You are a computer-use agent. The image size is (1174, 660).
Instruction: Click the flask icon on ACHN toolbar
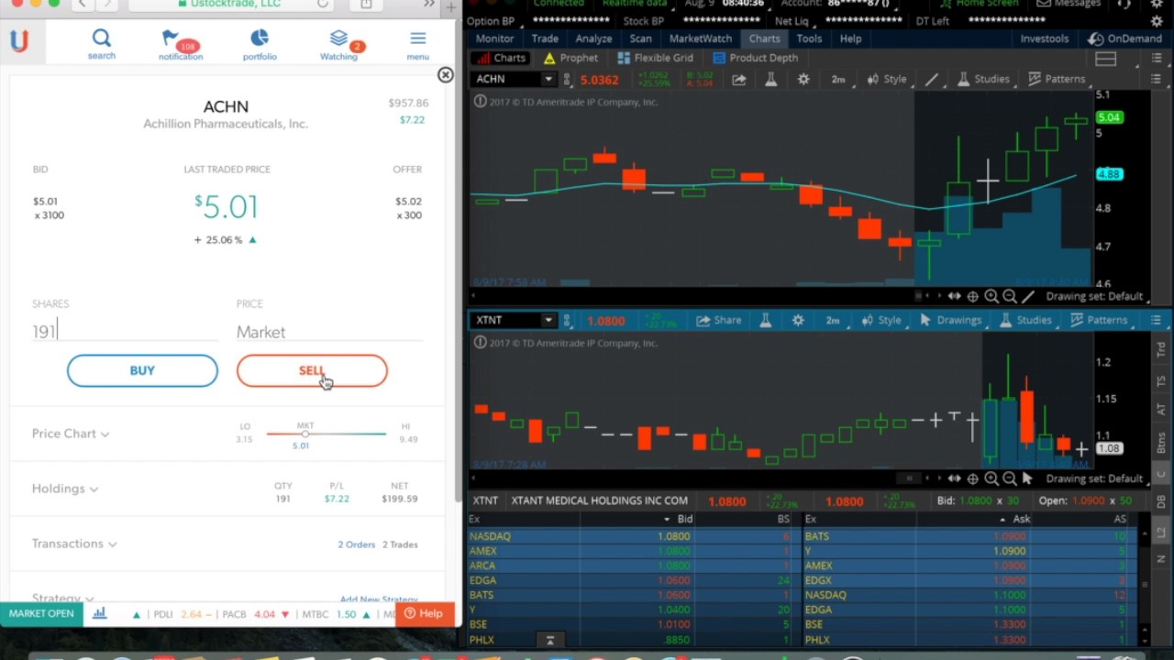pos(770,79)
